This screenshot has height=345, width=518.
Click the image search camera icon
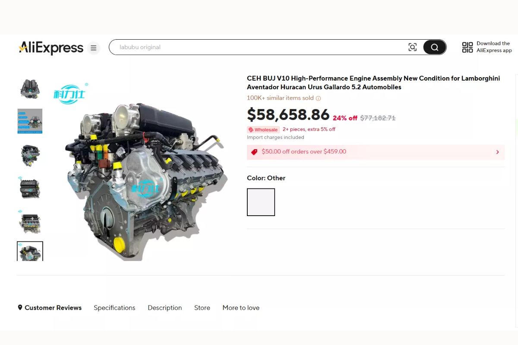412,47
